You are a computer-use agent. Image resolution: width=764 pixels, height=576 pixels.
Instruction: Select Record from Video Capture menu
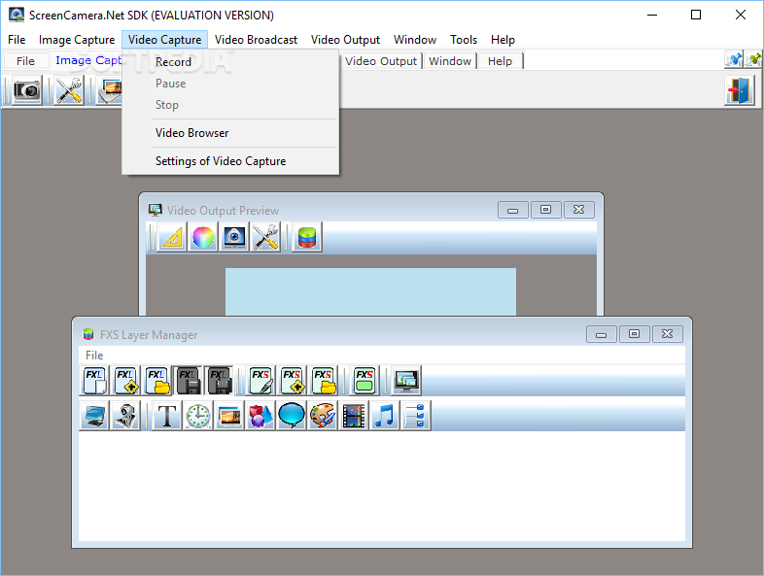[x=230, y=62]
